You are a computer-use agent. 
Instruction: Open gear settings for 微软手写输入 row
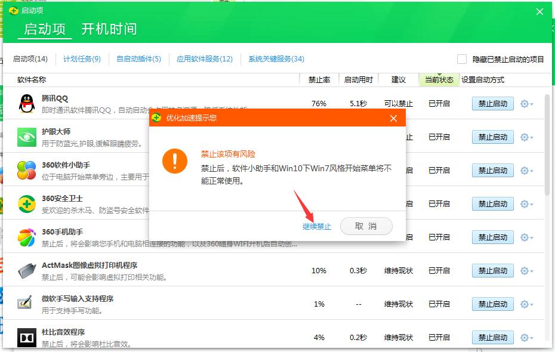click(x=526, y=304)
